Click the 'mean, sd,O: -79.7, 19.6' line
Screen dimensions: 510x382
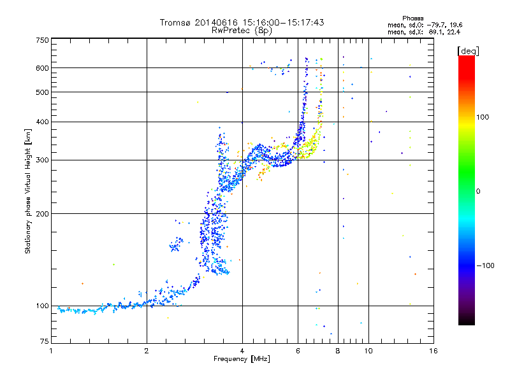(425, 25)
